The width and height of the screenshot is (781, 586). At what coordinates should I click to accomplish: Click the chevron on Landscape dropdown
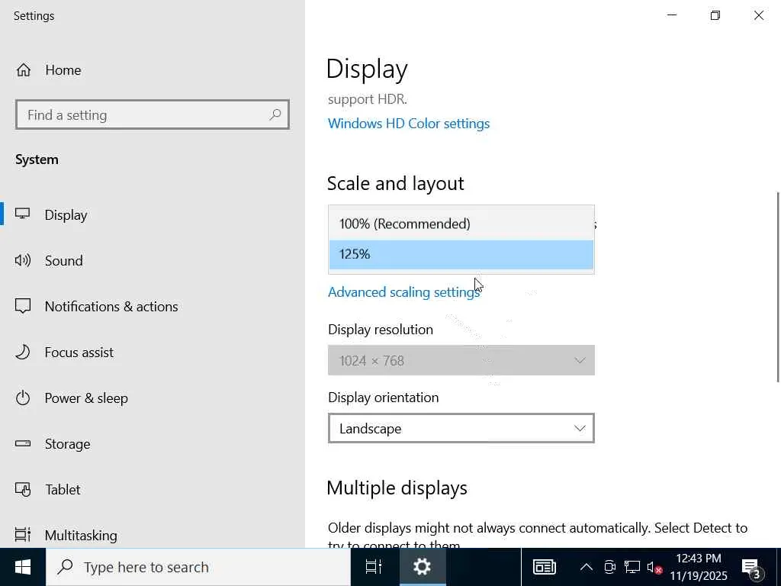[580, 429]
